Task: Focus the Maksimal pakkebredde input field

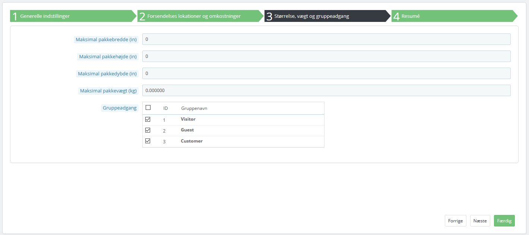Action: pyautogui.click(x=326, y=39)
